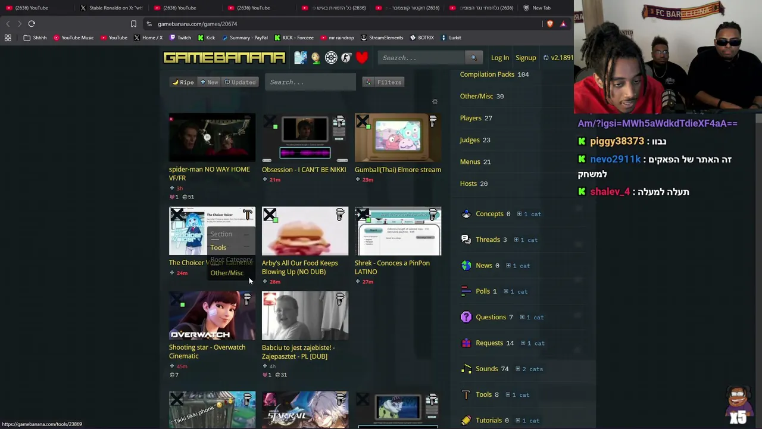The width and height of the screenshot is (762, 429).
Task: Click the tool badge on the Arby's card
Action: [341, 214]
